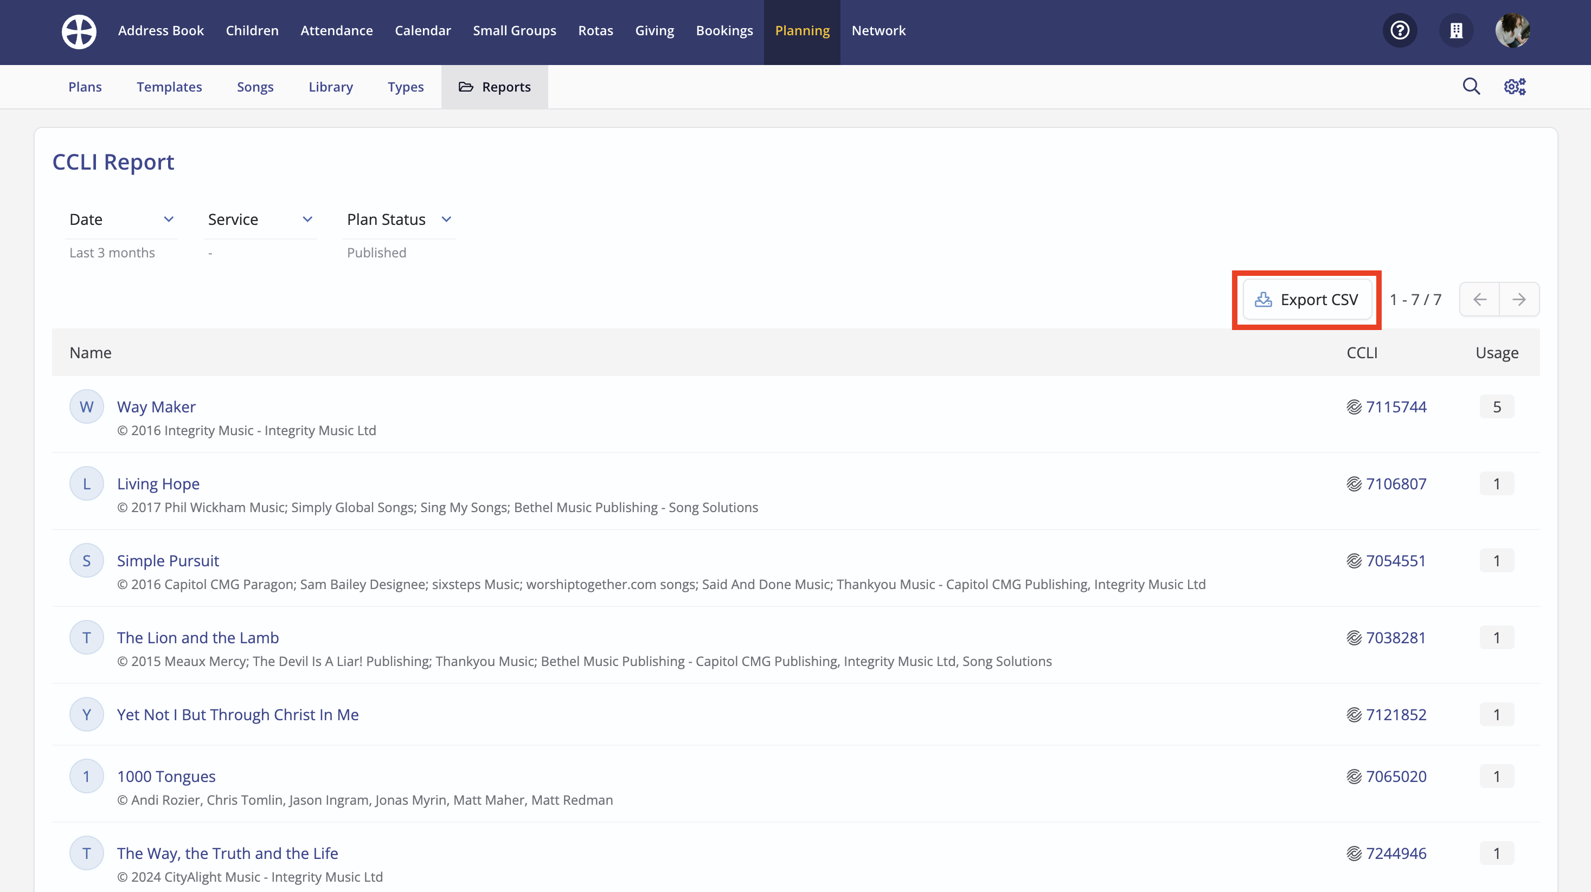
Task: Click the CCLI column header
Action: click(1362, 352)
